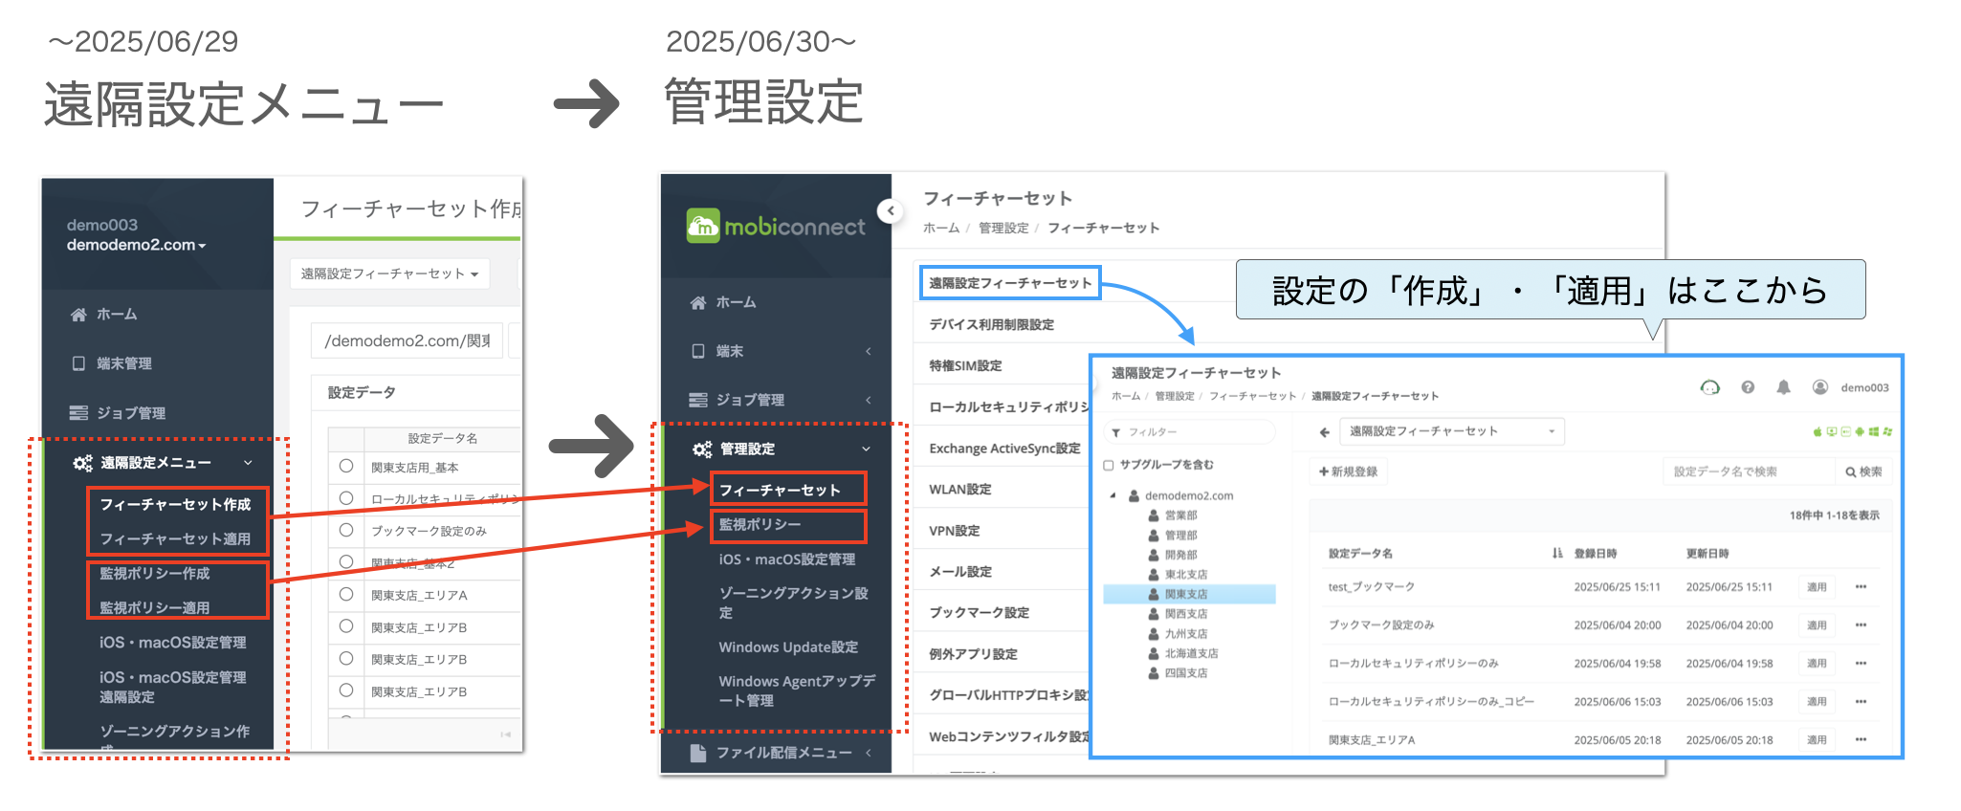Click the 設定データ名で検索 search field

[x=1749, y=471]
